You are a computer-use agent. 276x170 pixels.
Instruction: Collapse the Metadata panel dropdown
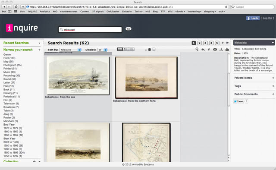(273, 43)
